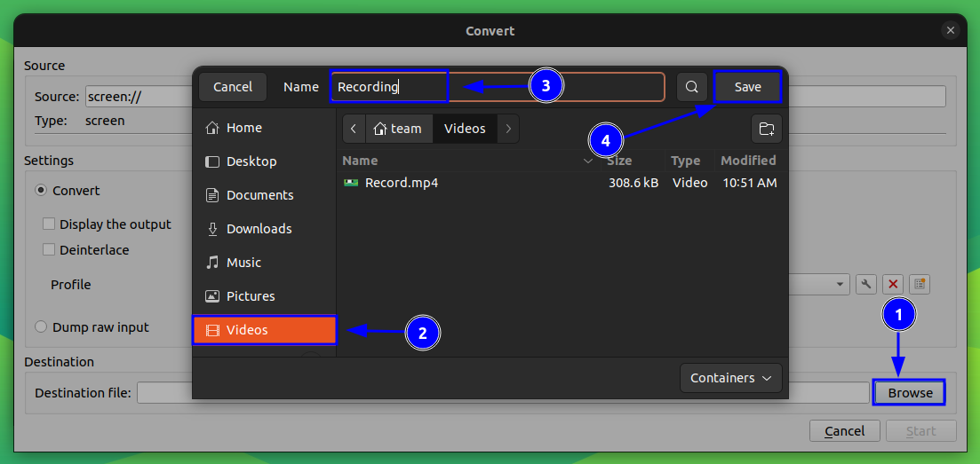Open Videos in the sidebar
This screenshot has width=980, height=464.
coord(265,330)
